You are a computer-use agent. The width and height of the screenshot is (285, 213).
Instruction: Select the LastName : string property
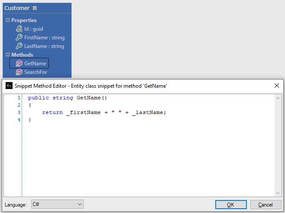[44, 46]
